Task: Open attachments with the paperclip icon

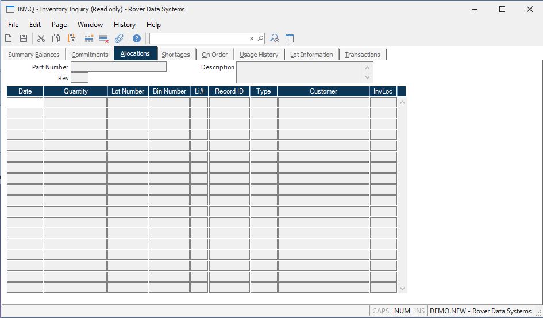Action: point(120,38)
